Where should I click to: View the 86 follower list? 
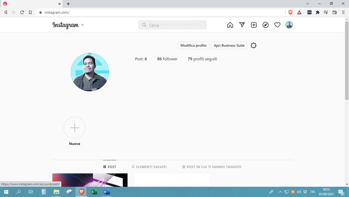[167, 59]
